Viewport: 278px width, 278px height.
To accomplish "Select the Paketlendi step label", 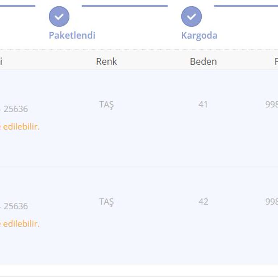I will (72, 35).
